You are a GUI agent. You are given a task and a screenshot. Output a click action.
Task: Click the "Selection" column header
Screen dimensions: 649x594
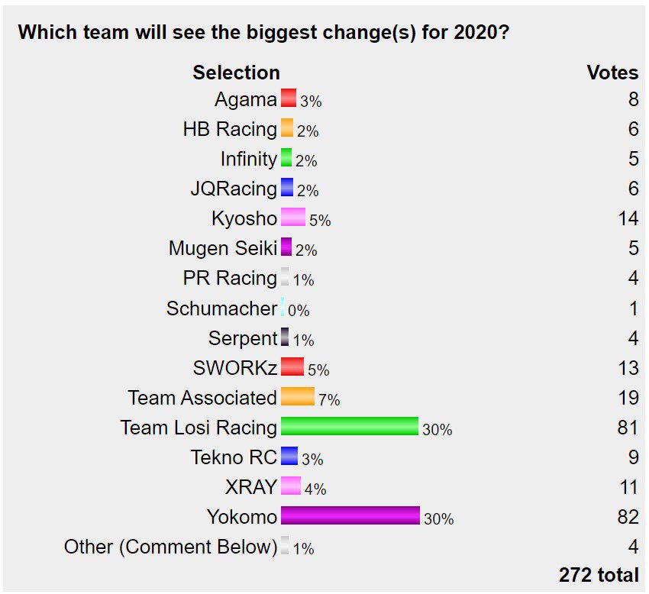(x=236, y=73)
